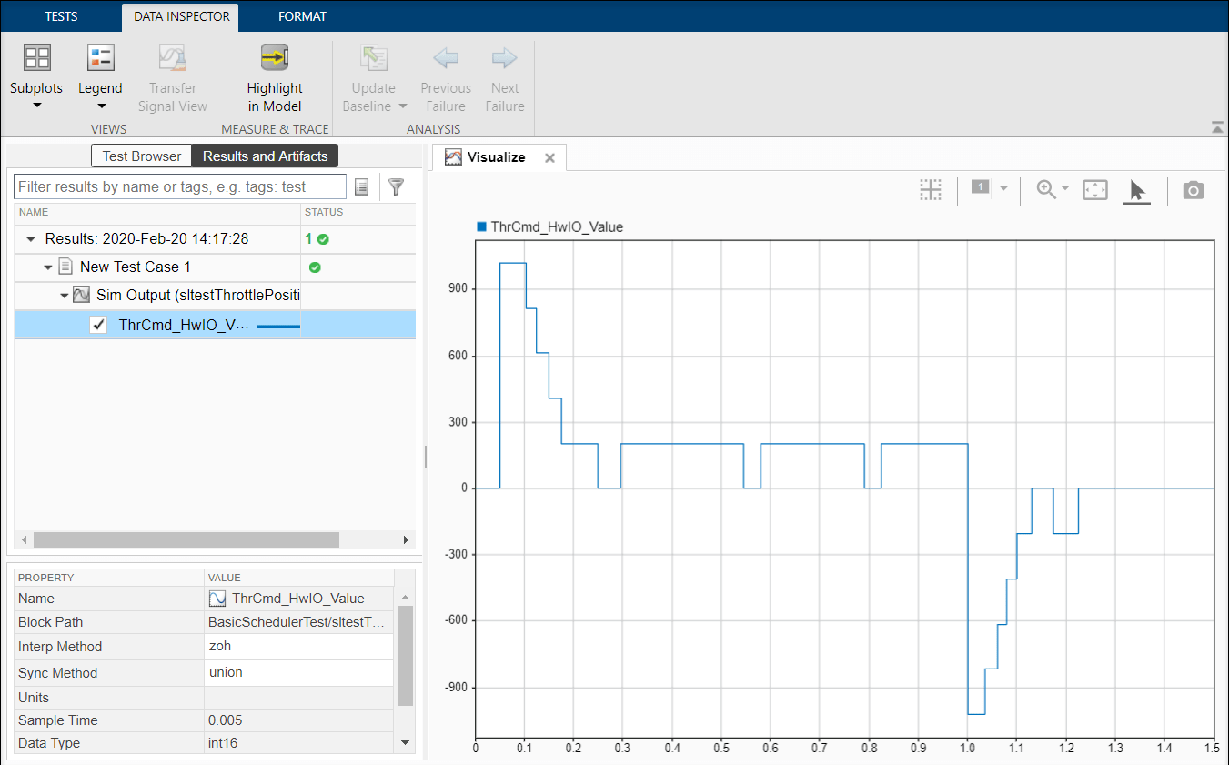Collapse the New Test Case 1 tree node

click(x=46, y=267)
